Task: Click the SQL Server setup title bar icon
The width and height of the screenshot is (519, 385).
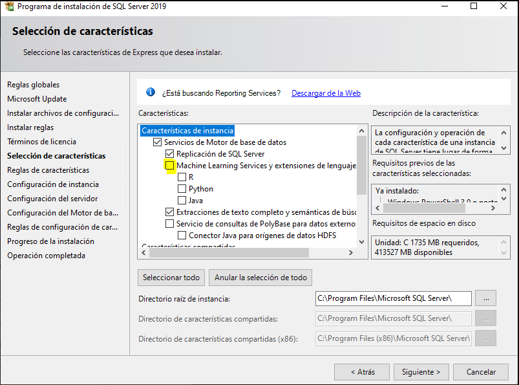Action: tap(9, 6)
